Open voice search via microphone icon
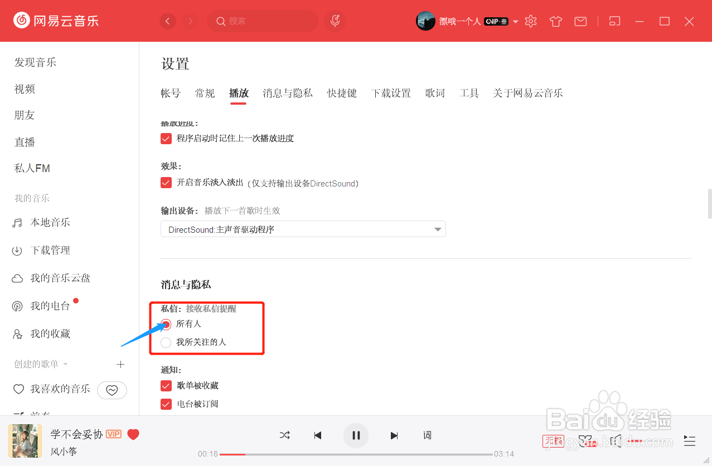The height and width of the screenshot is (466, 712). pyautogui.click(x=335, y=21)
